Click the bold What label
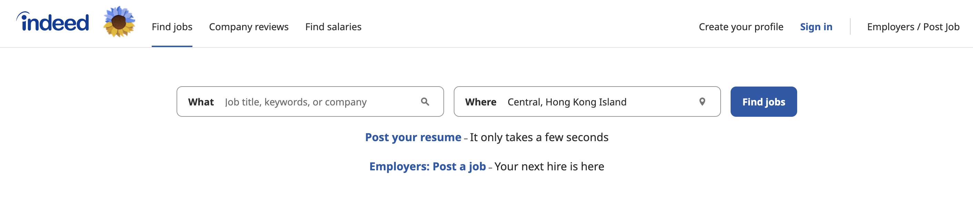Image resolution: width=973 pixels, height=204 pixels. pyautogui.click(x=201, y=102)
